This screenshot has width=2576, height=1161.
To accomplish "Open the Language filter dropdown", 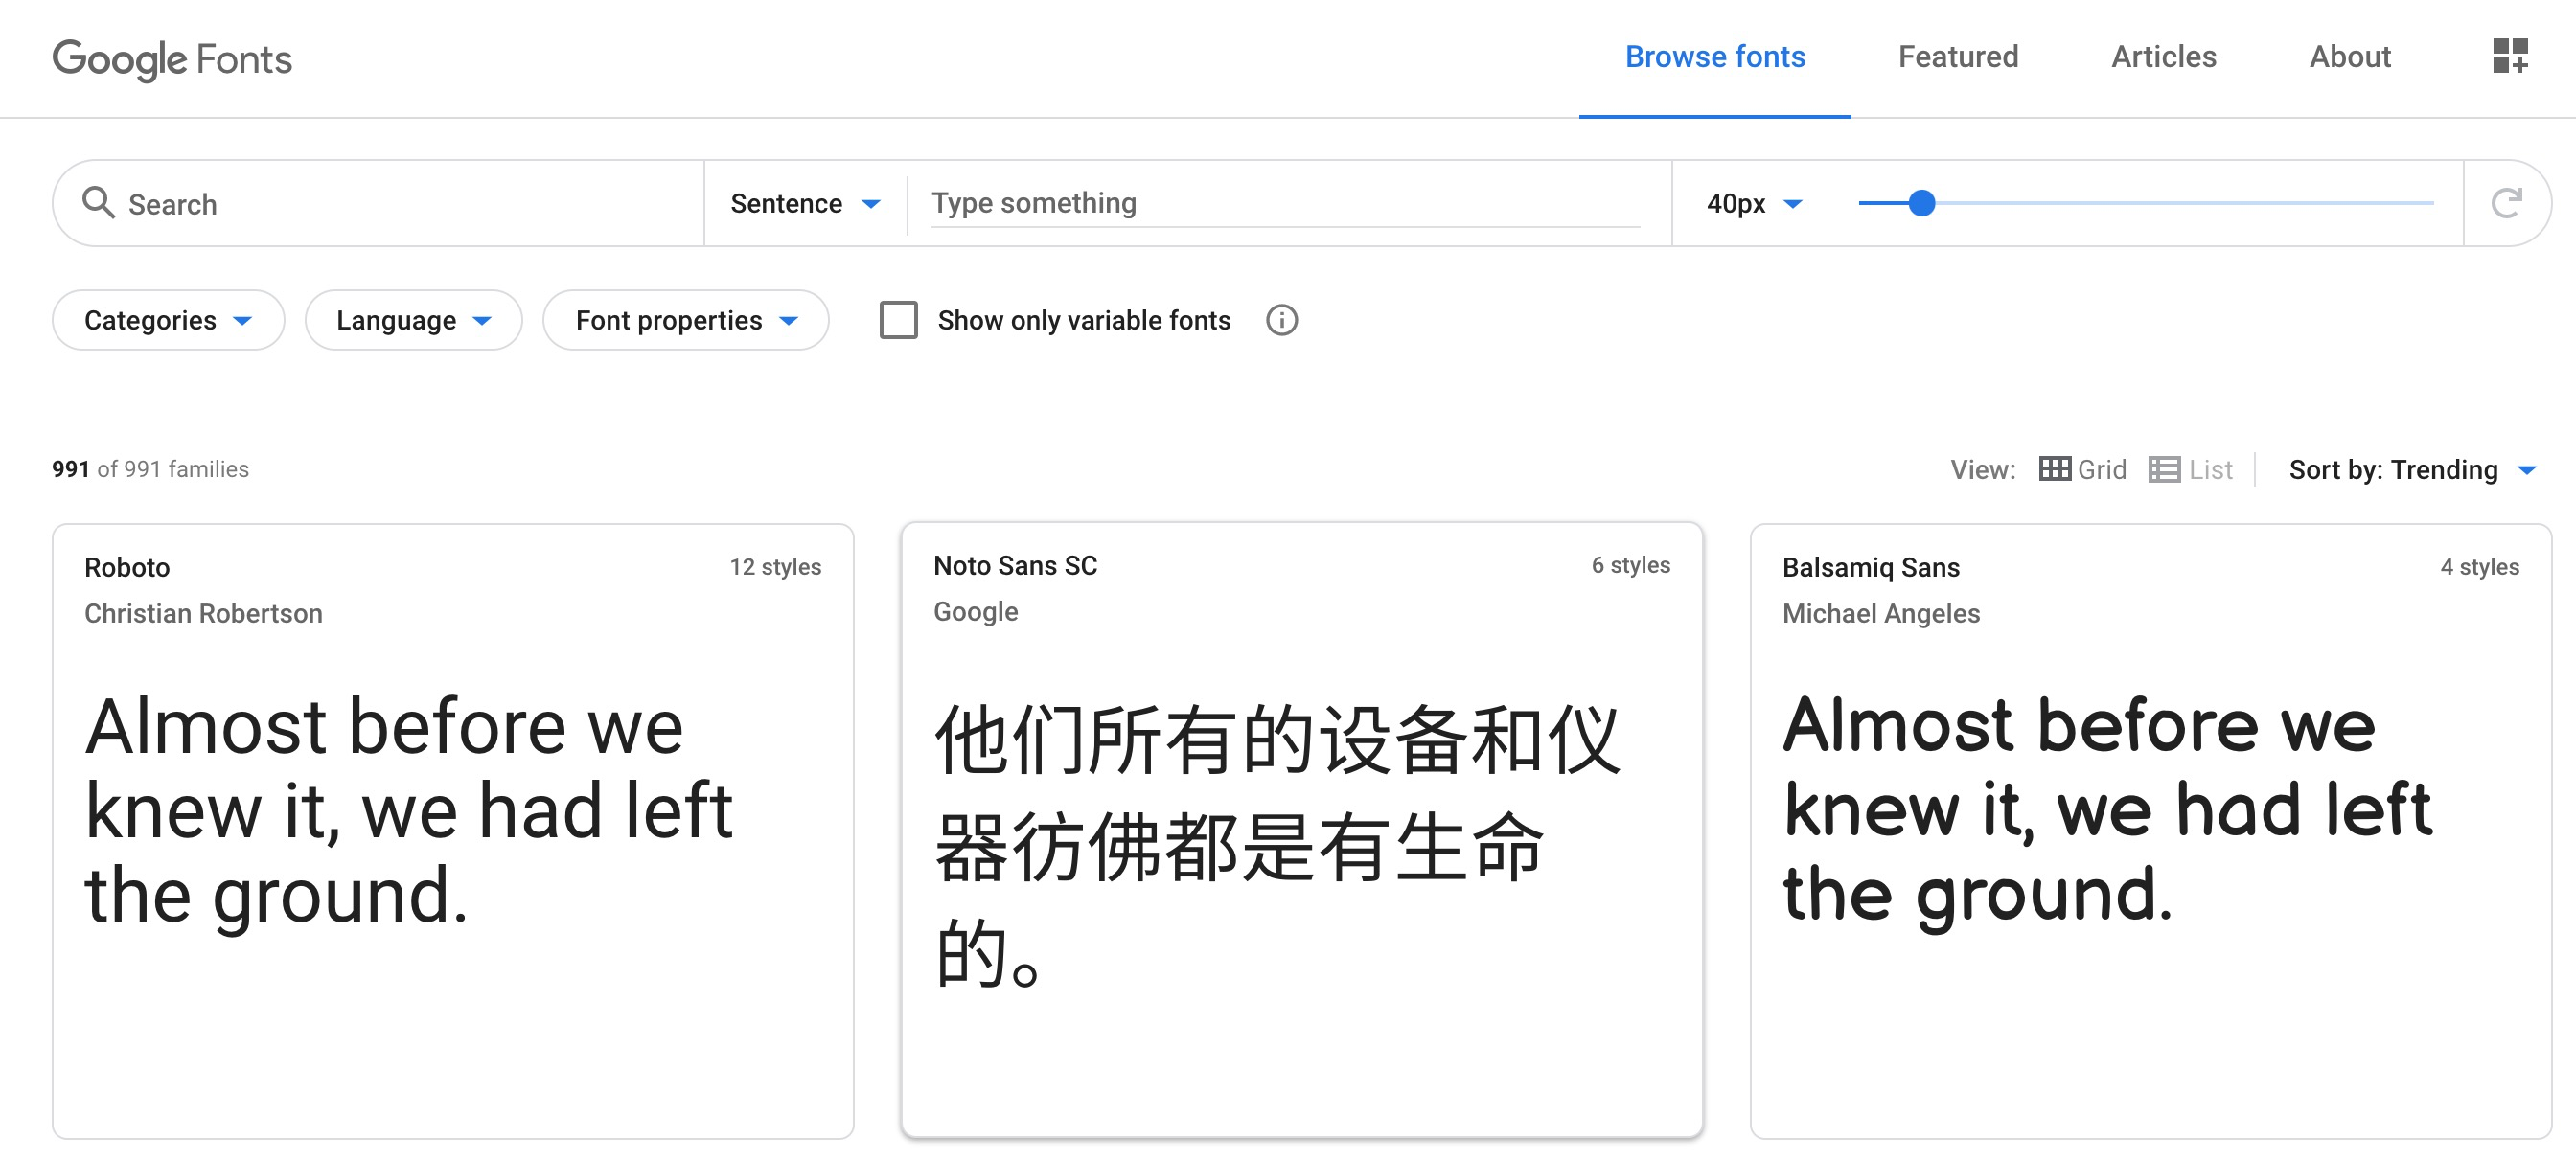I will point(413,320).
